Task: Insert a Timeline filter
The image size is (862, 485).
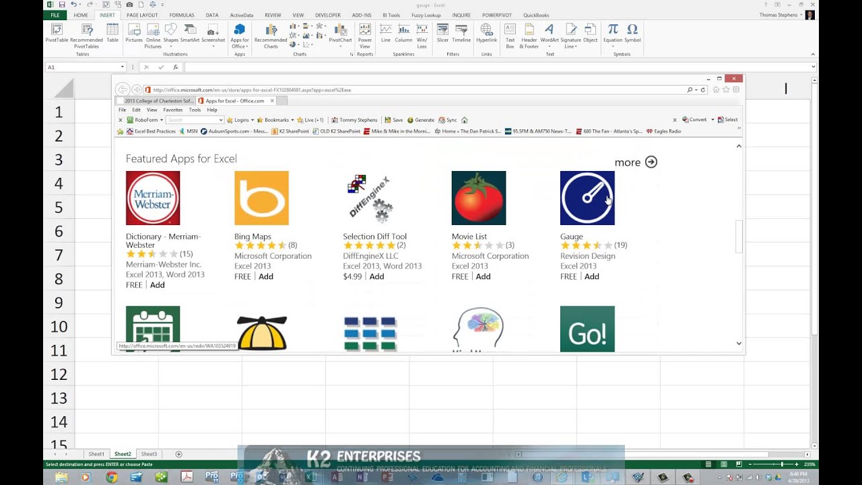Action: tap(461, 34)
